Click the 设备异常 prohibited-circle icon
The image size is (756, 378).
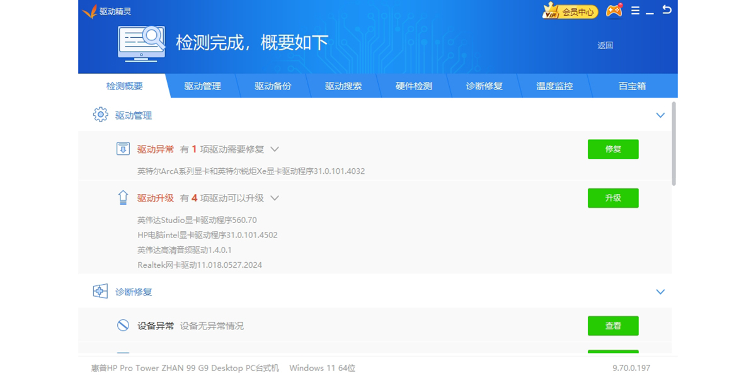click(x=123, y=326)
